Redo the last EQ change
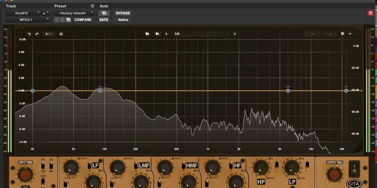Viewport: 377px width, 188px height. coord(37,34)
